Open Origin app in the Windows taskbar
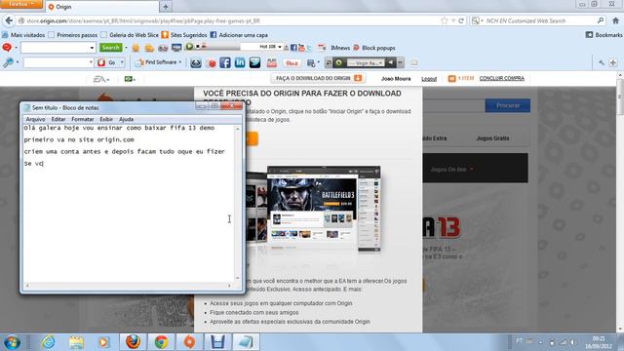 tap(189, 342)
